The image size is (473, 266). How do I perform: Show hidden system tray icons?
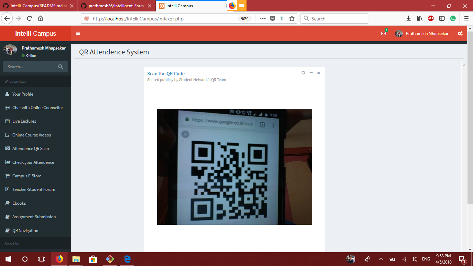pyautogui.click(x=381, y=259)
